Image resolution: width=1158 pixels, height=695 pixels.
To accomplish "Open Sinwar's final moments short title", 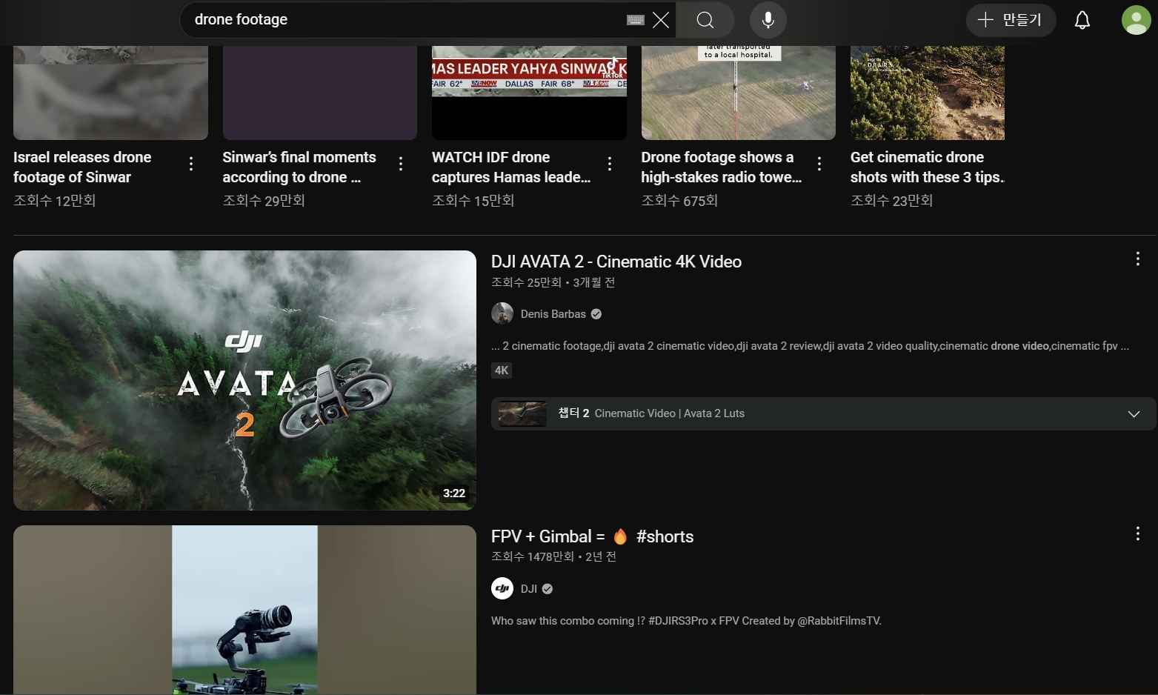I will (299, 167).
